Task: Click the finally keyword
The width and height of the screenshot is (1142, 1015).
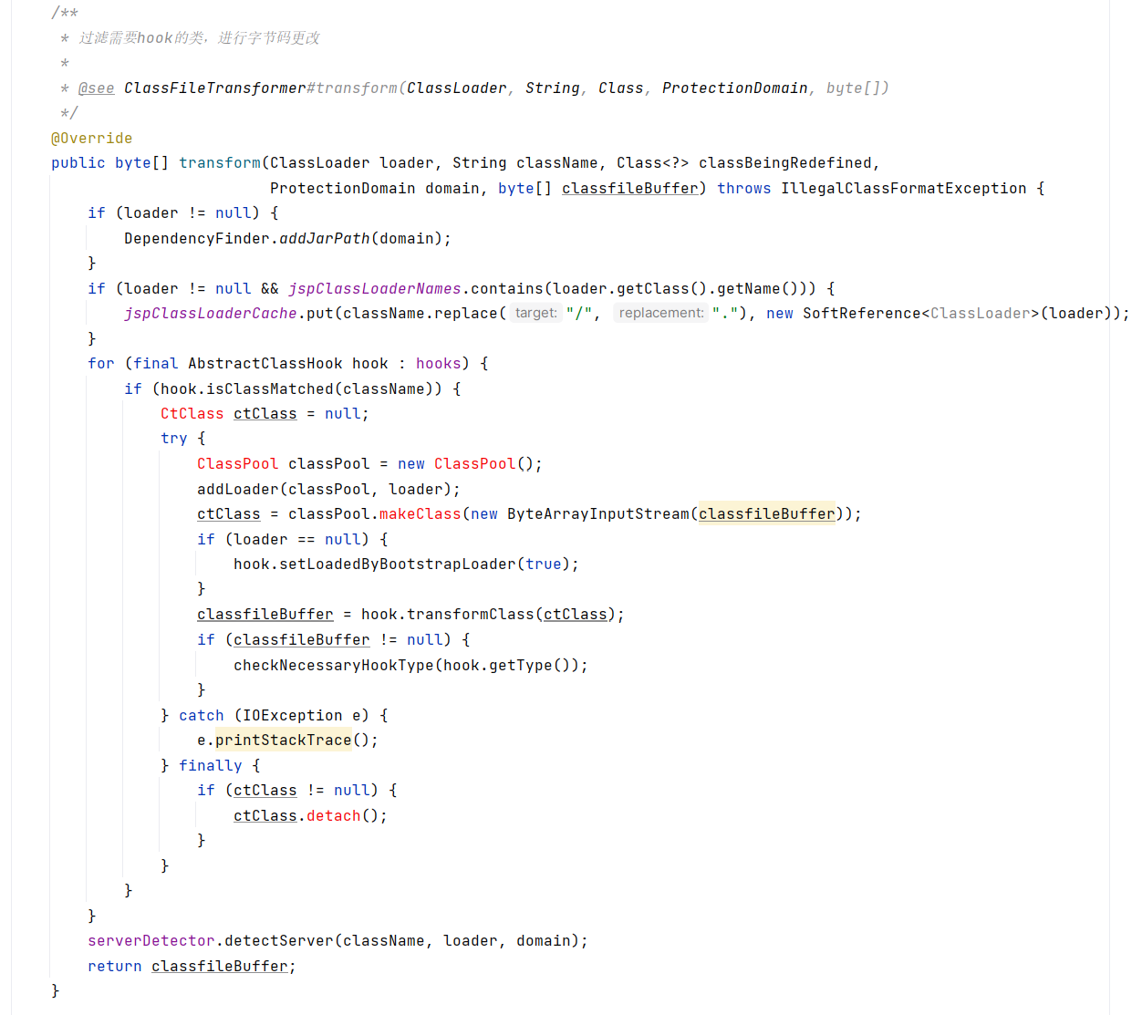Action: [x=211, y=765]
